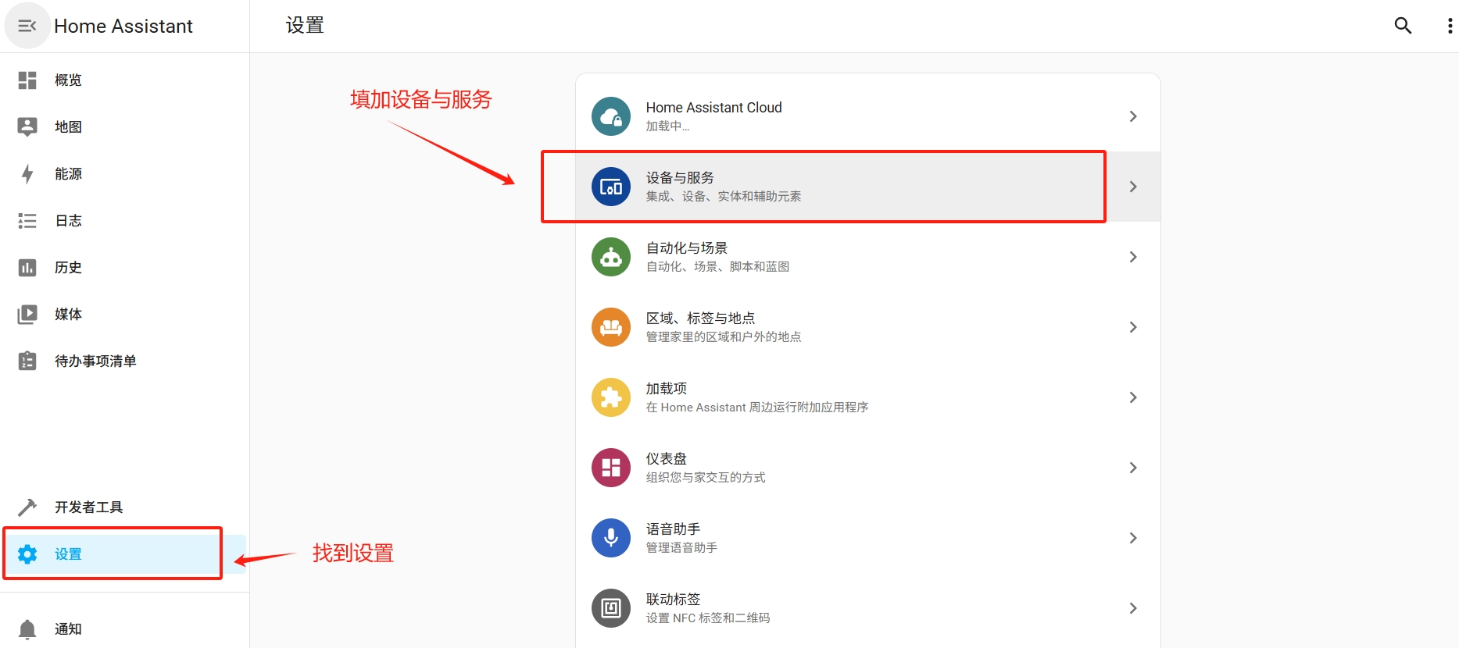
Task: Click the 设置 gear icon in the sidebar
Action: (x=27, y=554)
